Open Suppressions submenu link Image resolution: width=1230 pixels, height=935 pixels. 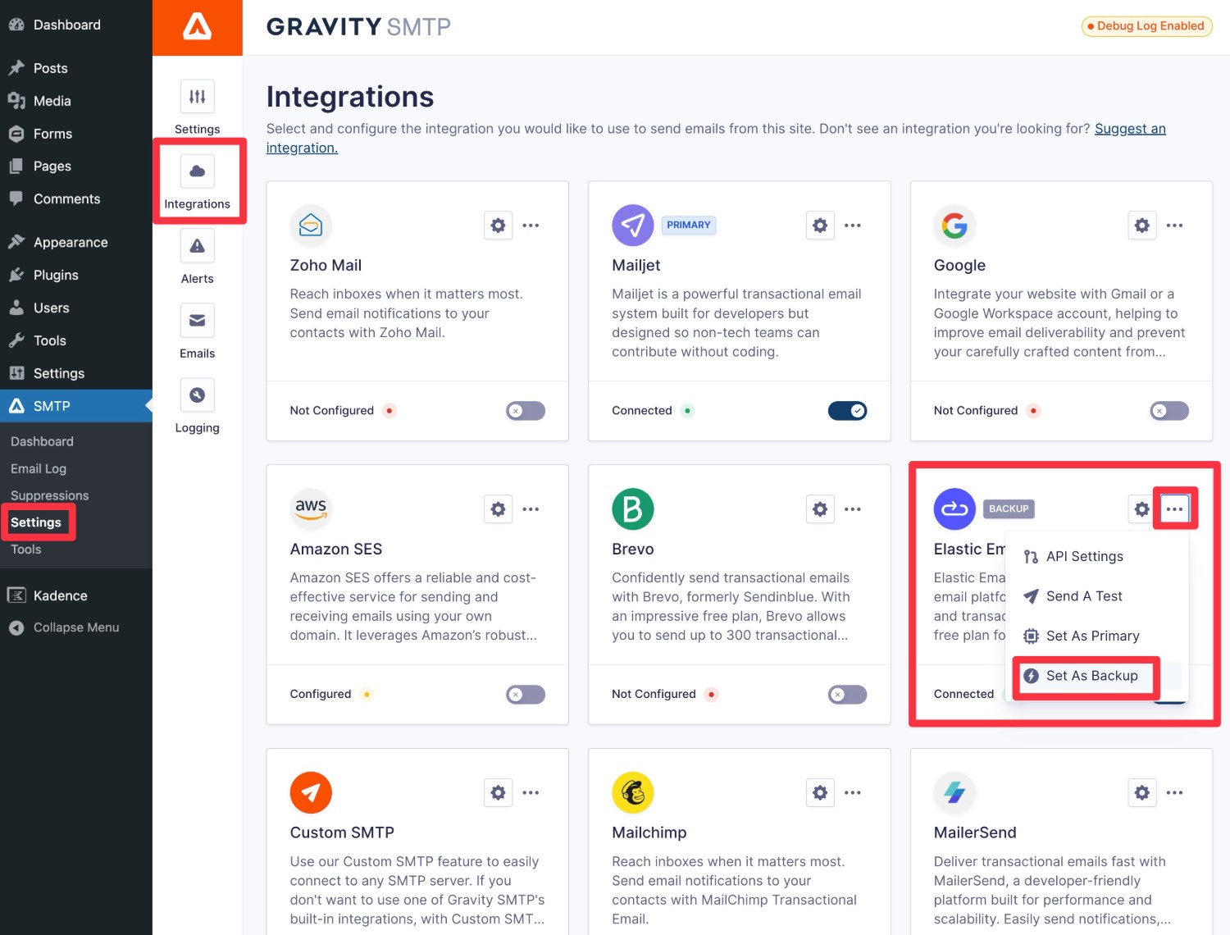(50, 495)
